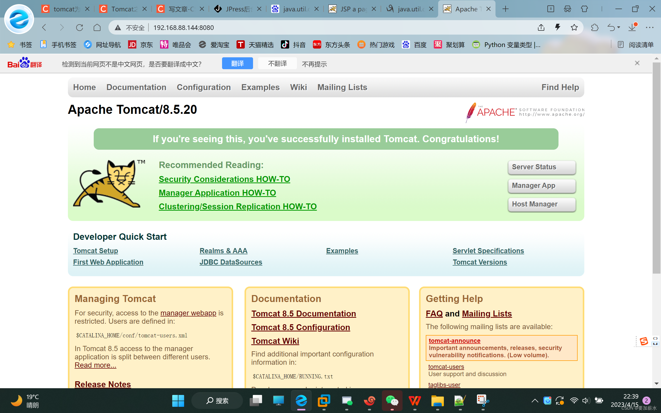661x413 pixels.
Task: Open File Explorer from the taskbar
Action: point(437,401)
